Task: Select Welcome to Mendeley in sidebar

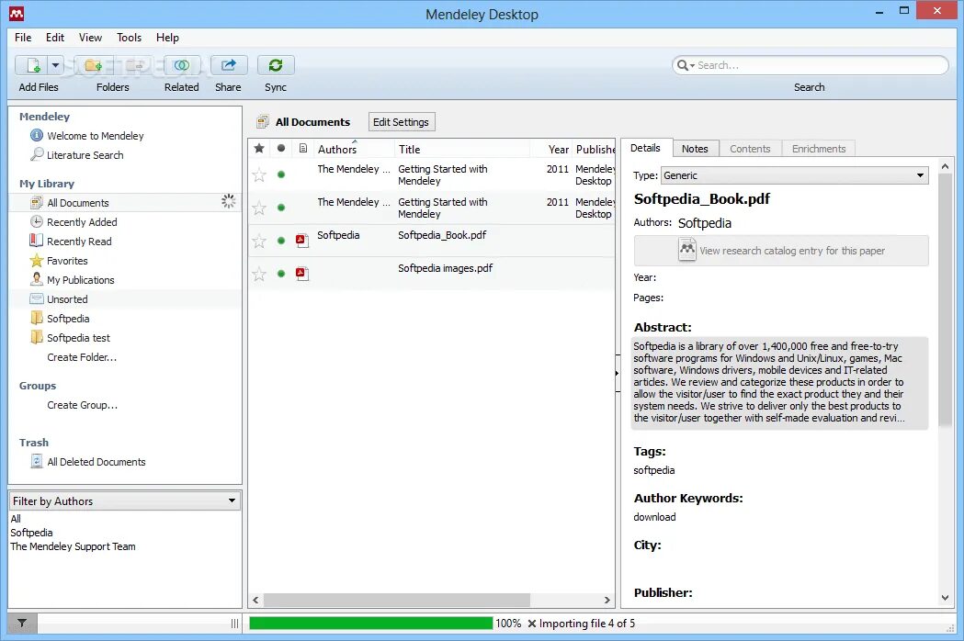Action: coord(96,136)
